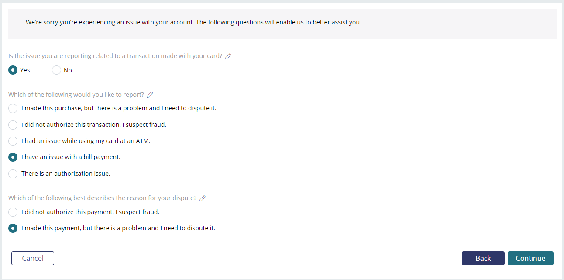Click the 'No' label text
Viewport: 564px width, 280px height.
pyautogui.click(x=68, y=70)
